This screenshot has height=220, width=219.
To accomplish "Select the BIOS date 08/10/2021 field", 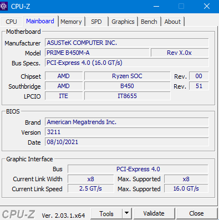I will tap(127, 142).
